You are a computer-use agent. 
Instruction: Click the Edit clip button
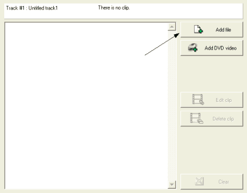tap(212, 100)
